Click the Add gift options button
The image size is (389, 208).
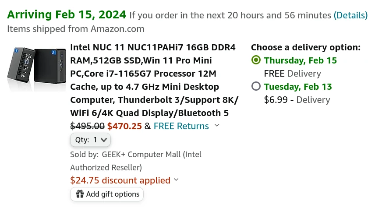(107, 194)
